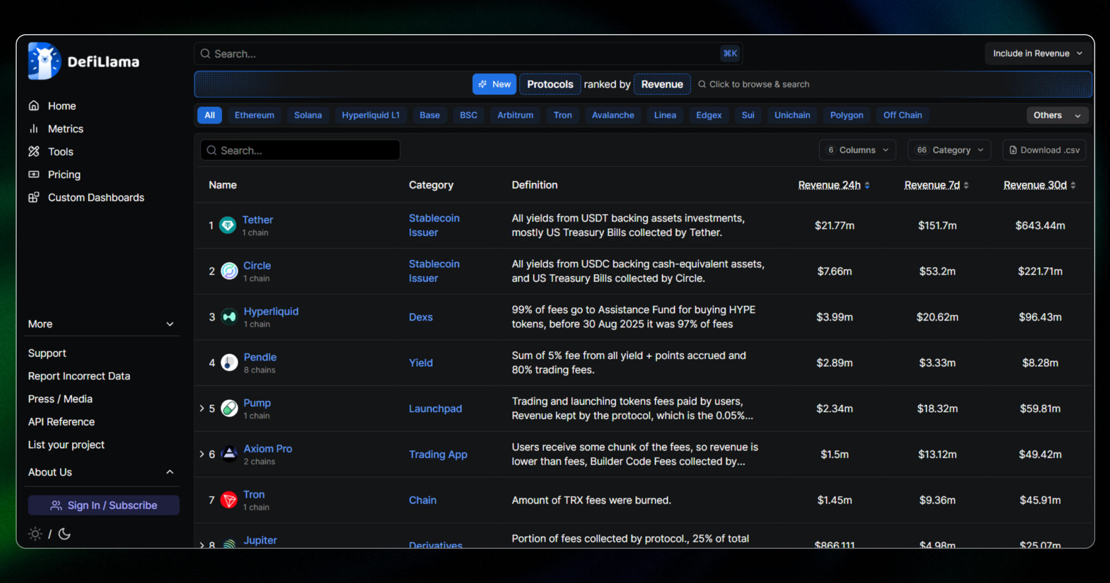The height and width of the screenshot is (583, 1110).
Task: Click the Tron protocol logo icon
Action: (229, 500)
